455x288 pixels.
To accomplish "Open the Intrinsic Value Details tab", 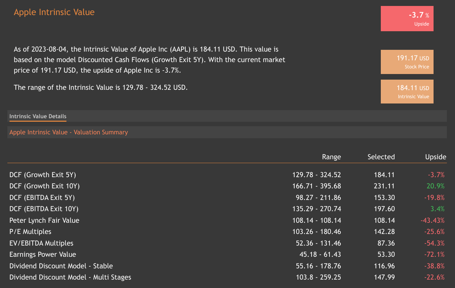I will (x=38, y=116).
